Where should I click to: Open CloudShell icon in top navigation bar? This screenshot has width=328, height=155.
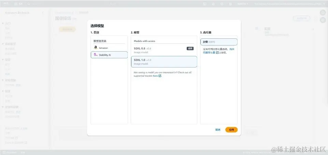coord(205,4)
